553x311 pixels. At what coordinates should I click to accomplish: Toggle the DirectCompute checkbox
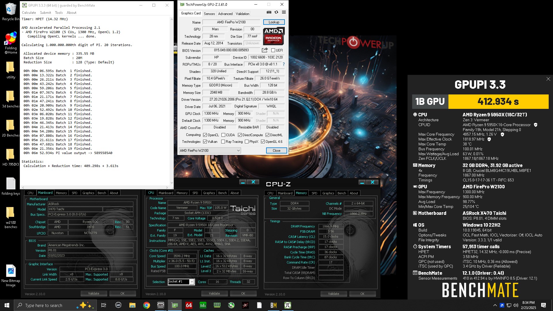(x=240, y=135)
